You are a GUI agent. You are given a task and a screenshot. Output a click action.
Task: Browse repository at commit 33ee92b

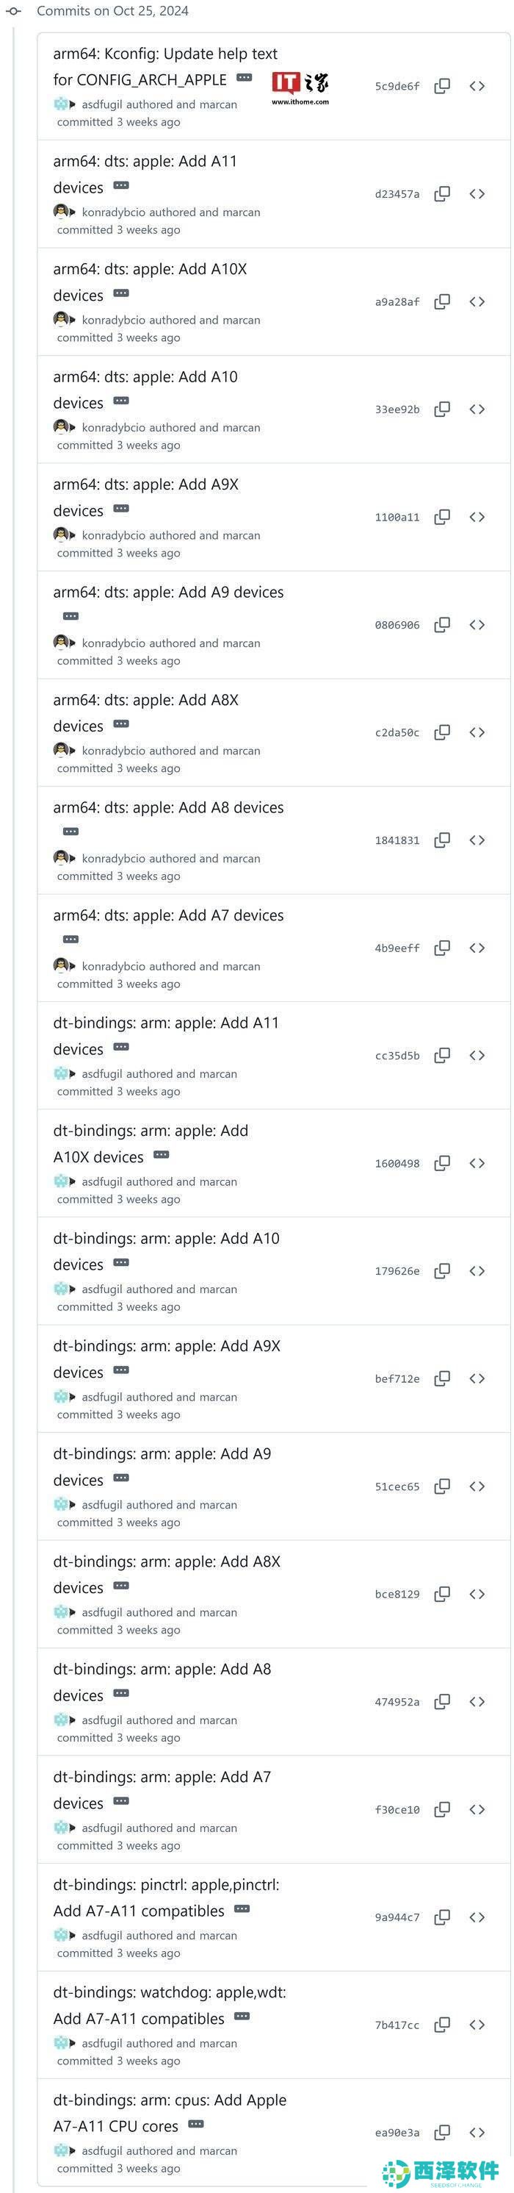pos(477,409)
